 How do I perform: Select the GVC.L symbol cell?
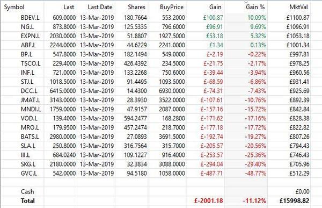29,173
